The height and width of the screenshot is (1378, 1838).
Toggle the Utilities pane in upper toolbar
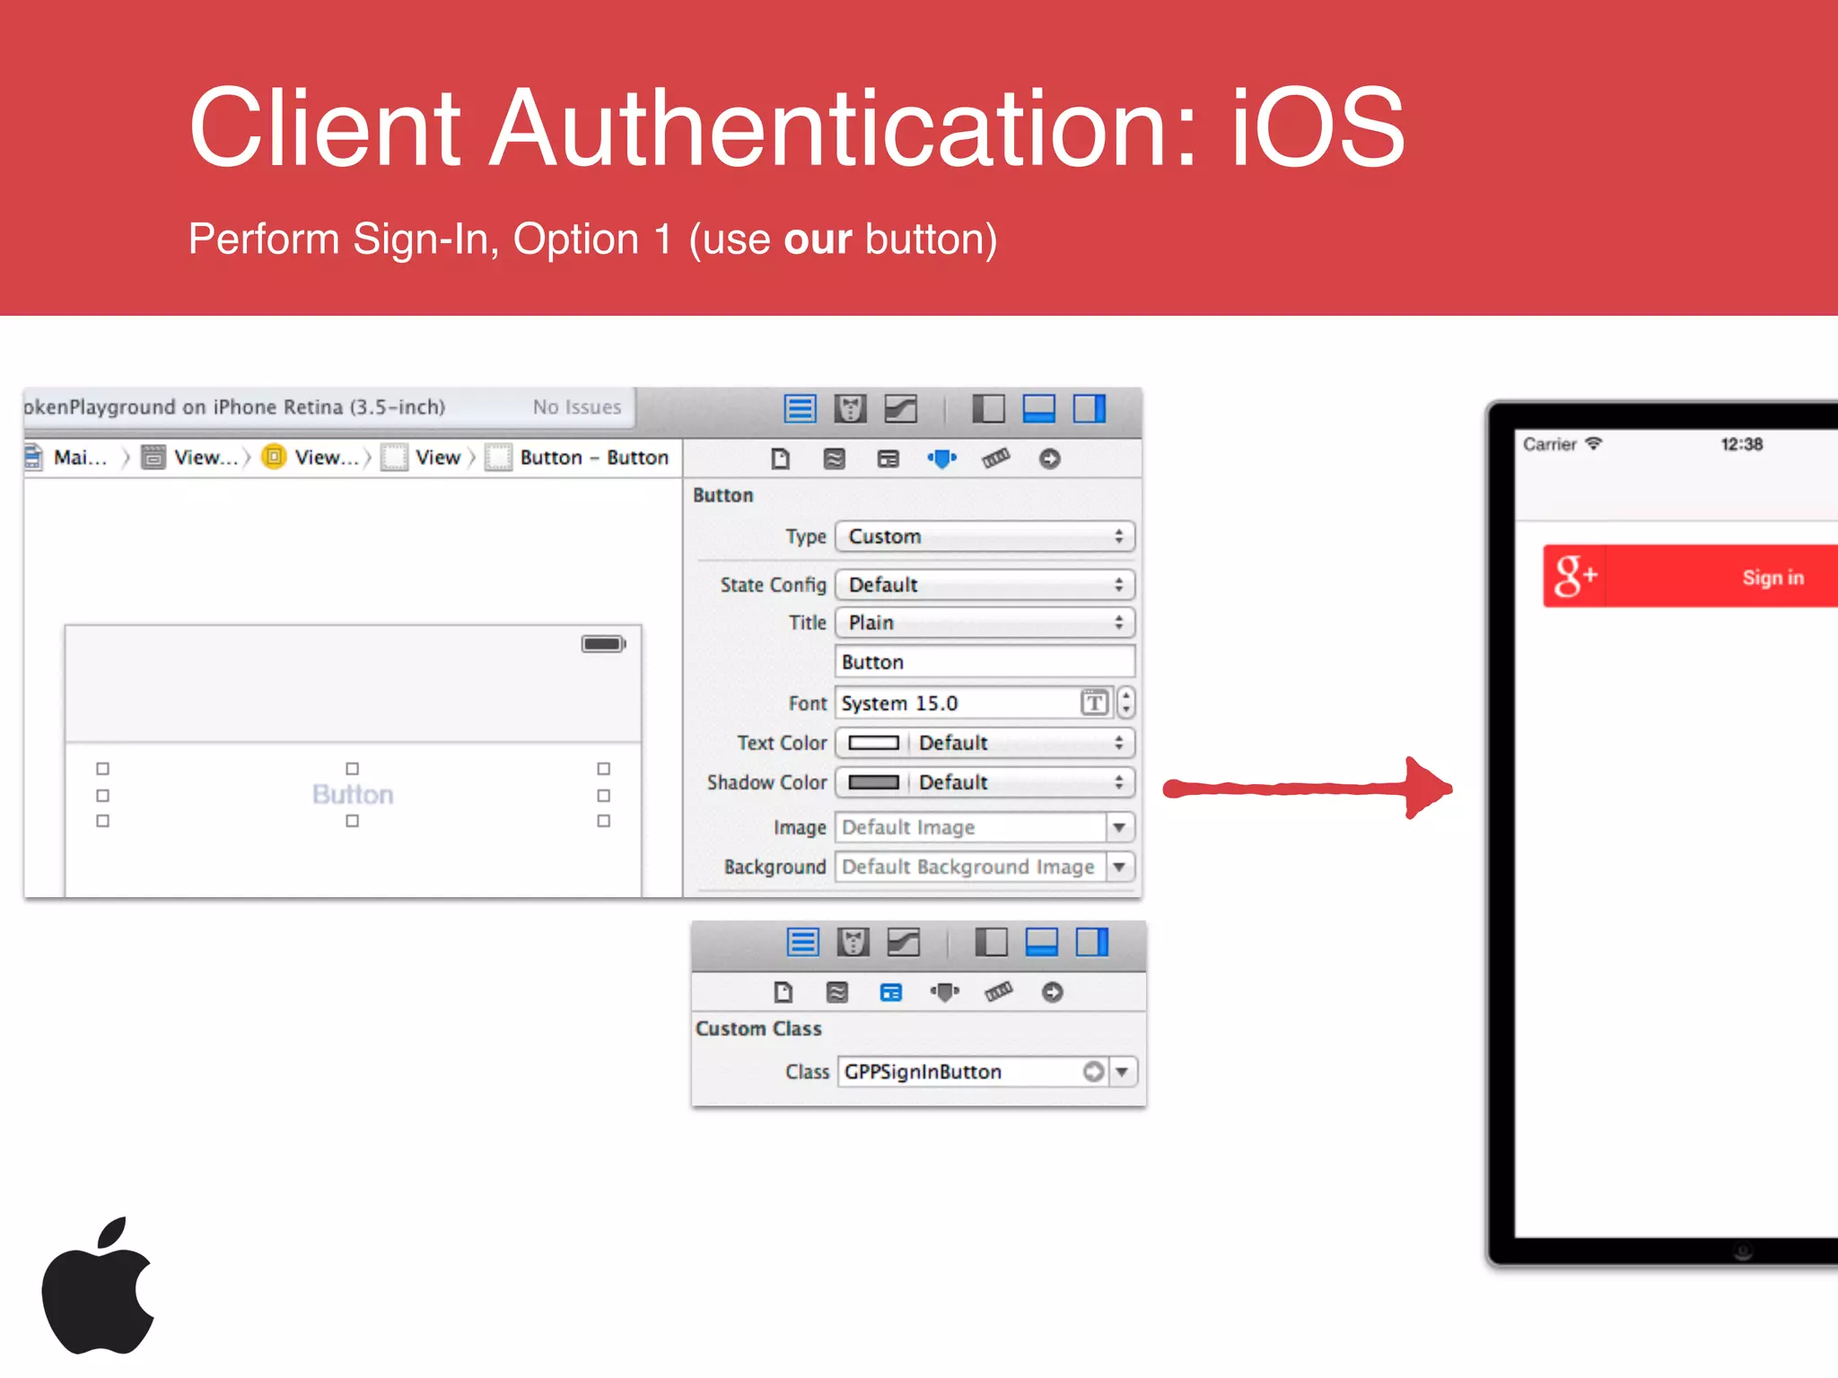click(1090, 409)
